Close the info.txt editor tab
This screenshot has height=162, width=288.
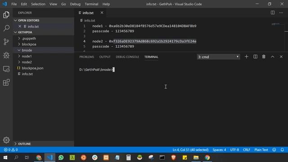(102, 13)
